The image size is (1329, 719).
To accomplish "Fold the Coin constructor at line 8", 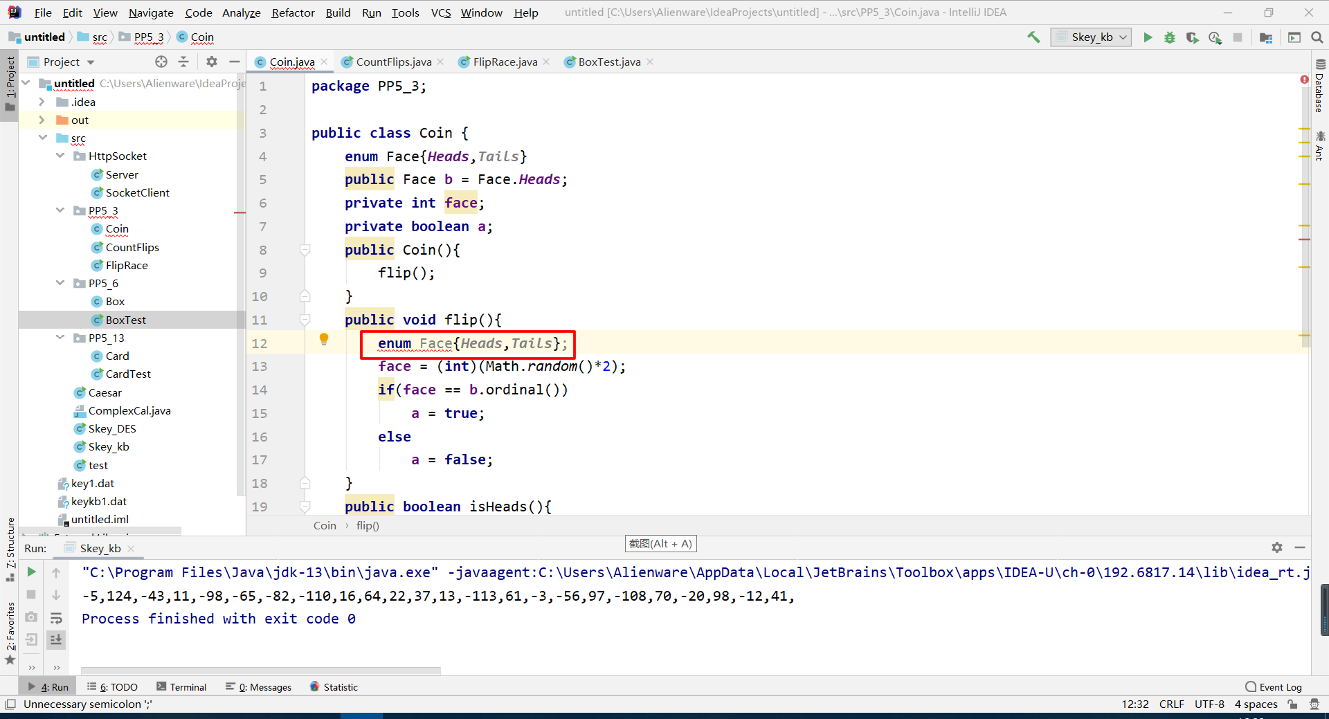I will (305, 250).
